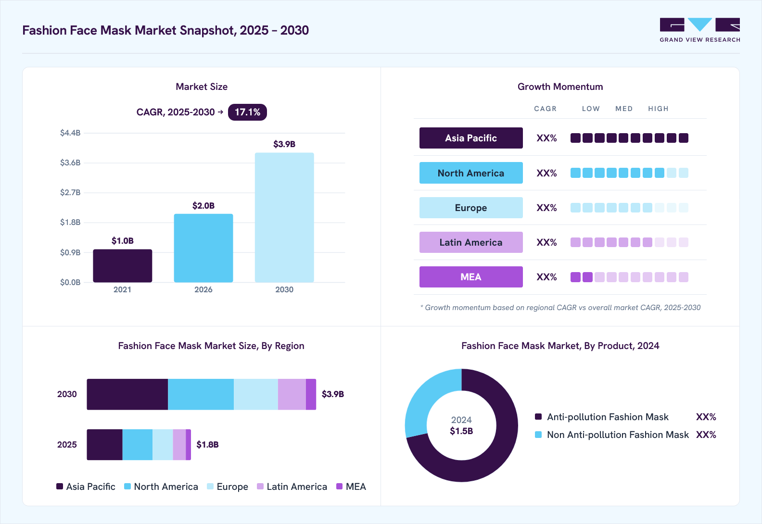
Task: Click the "MED" column header
Action: coord(624,109)
